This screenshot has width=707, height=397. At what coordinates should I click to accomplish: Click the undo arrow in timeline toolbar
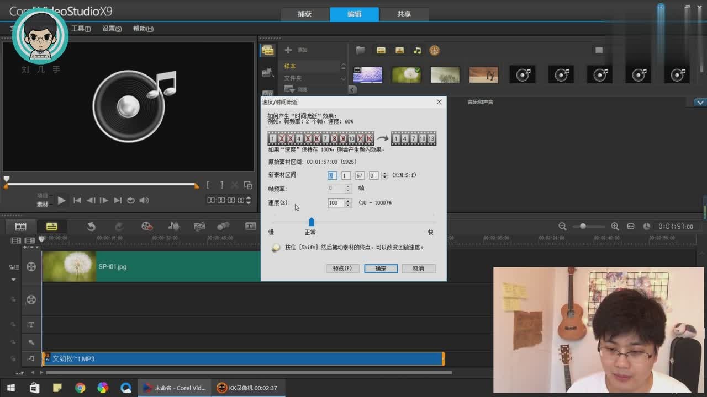point(91,226)
